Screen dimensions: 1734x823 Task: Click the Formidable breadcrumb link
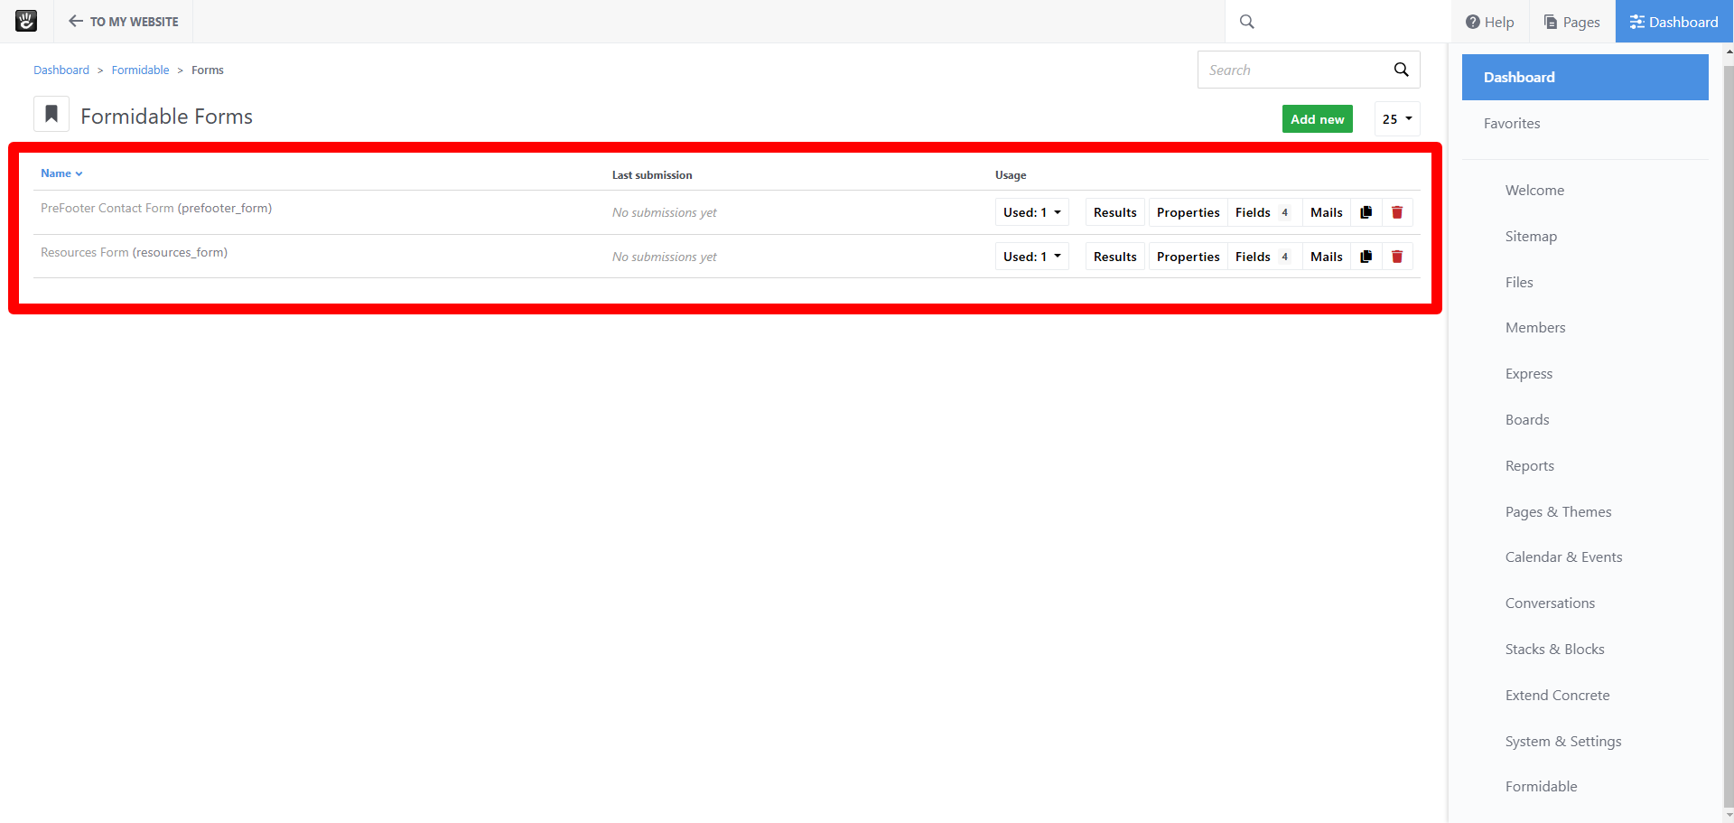(140, 70)
